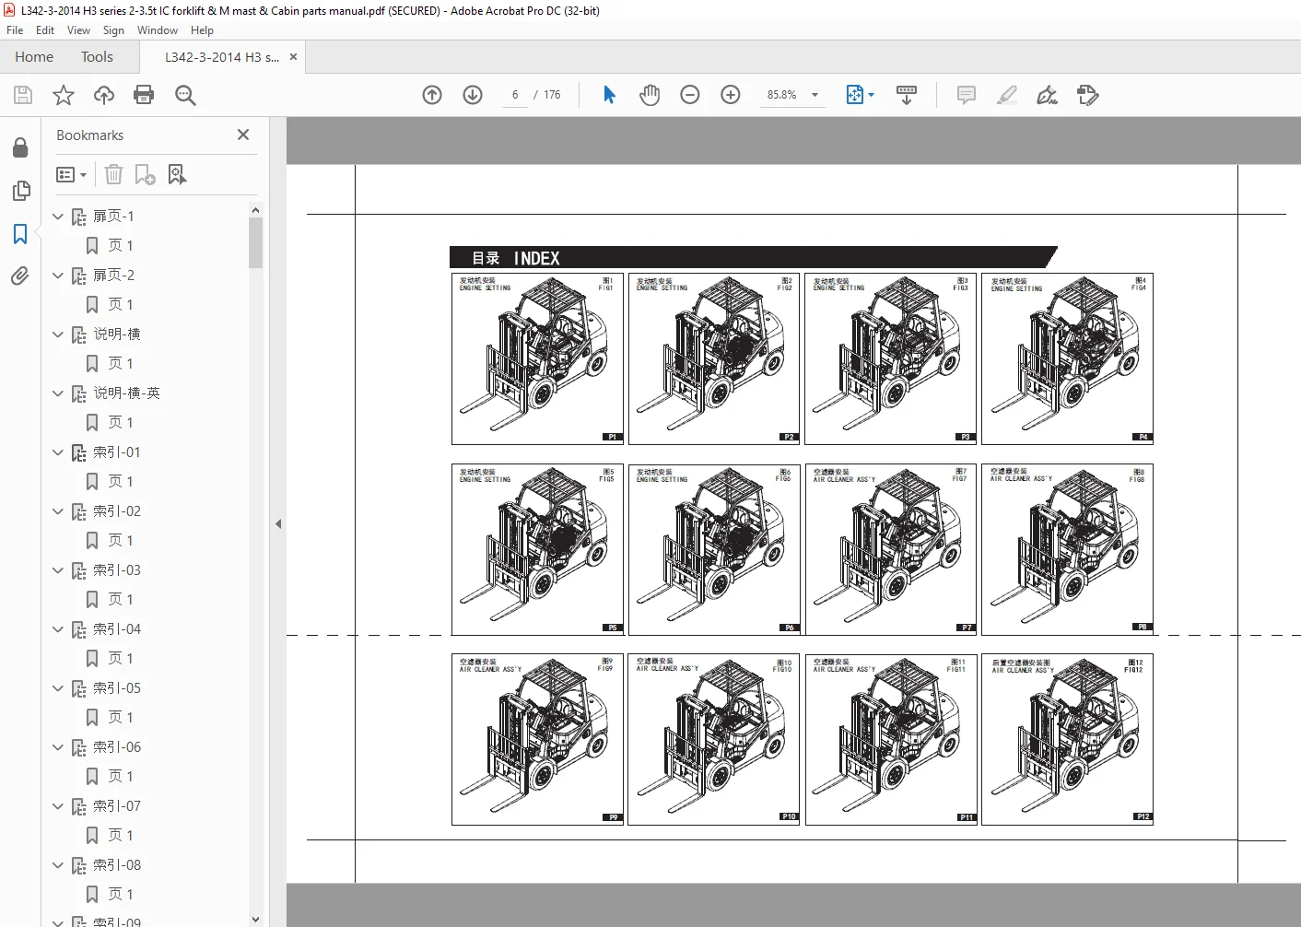Open fit page options icon
Screen dimensions: 1301x927
point(860,95)
